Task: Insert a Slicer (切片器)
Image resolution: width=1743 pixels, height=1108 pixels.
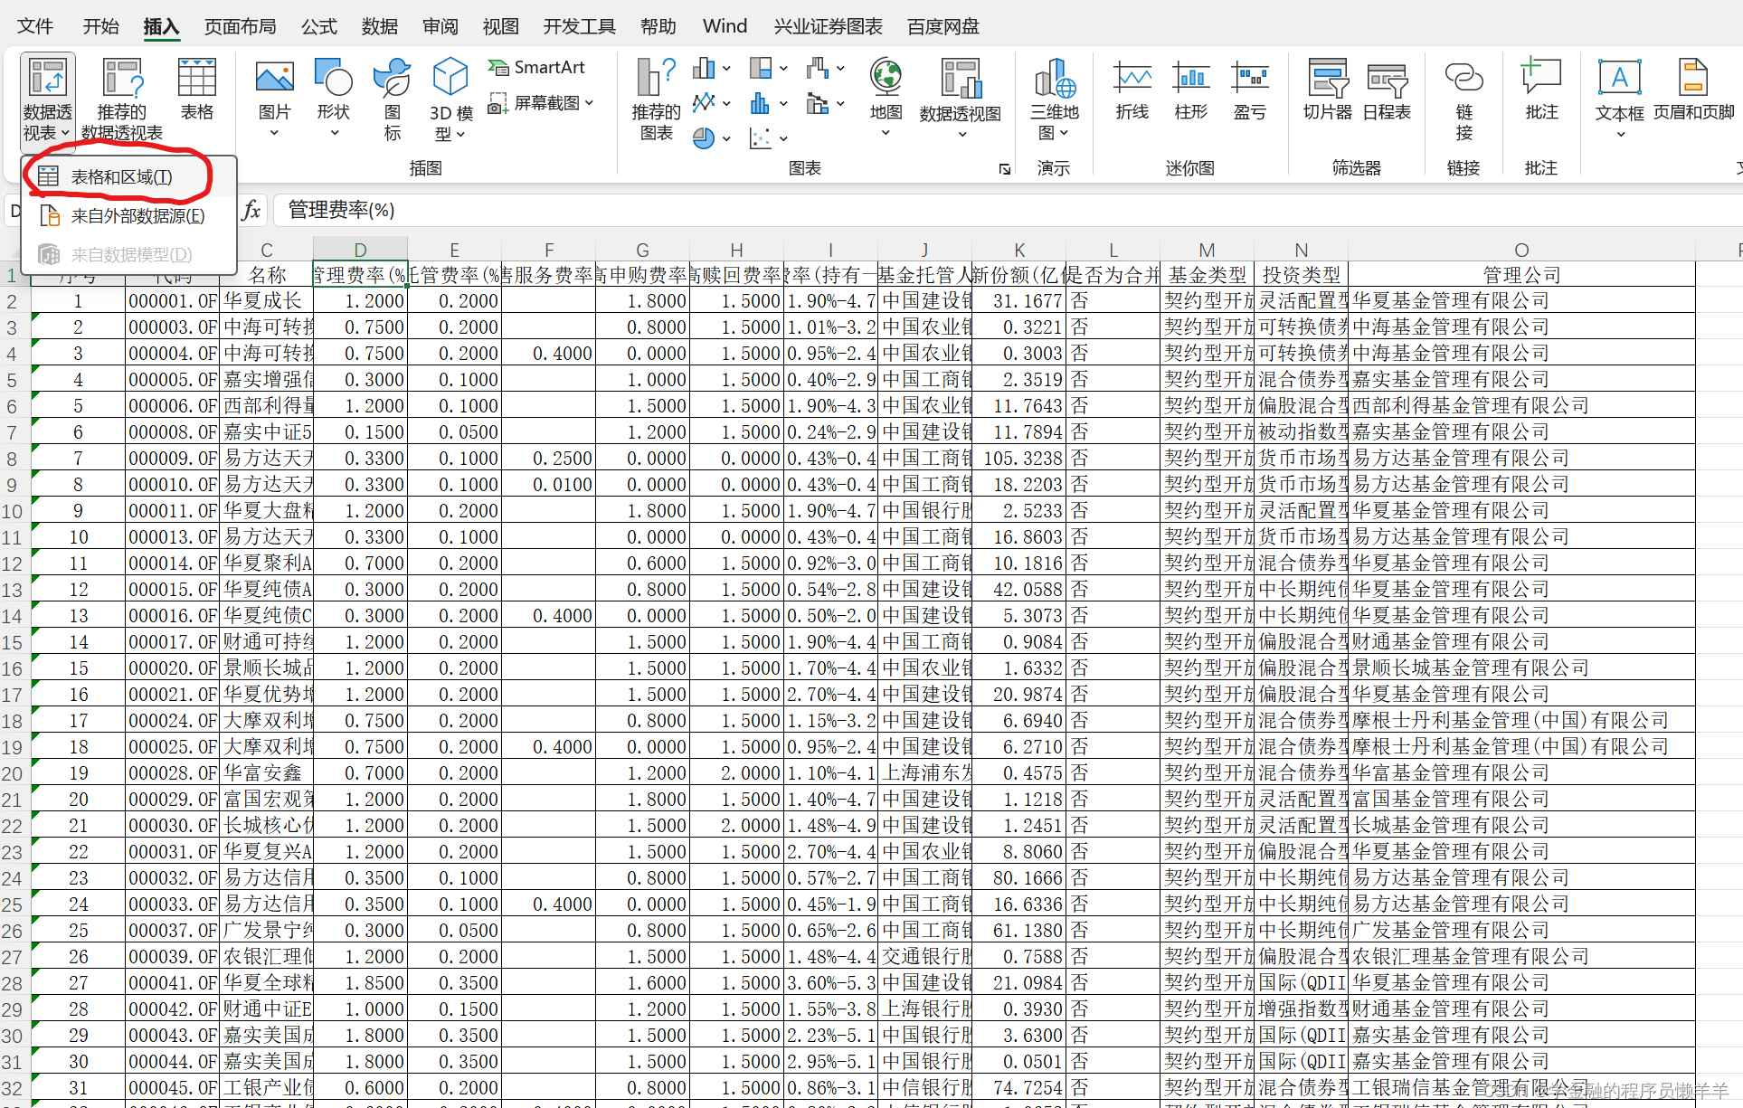Action: point(1327,90)
